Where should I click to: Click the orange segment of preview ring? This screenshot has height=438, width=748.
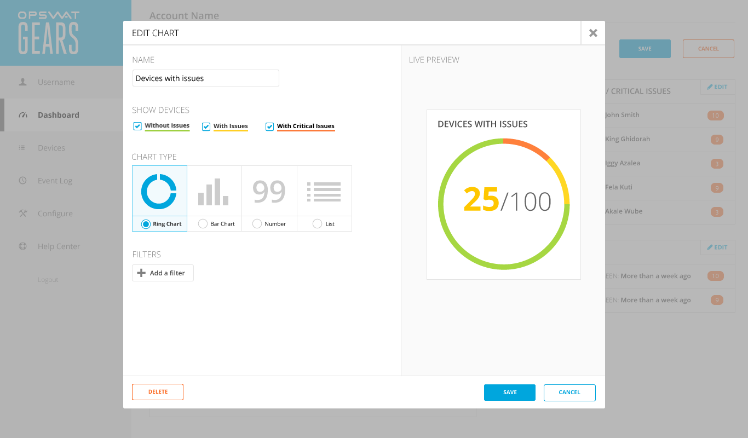pyautogui.click(x=527, y=145)
